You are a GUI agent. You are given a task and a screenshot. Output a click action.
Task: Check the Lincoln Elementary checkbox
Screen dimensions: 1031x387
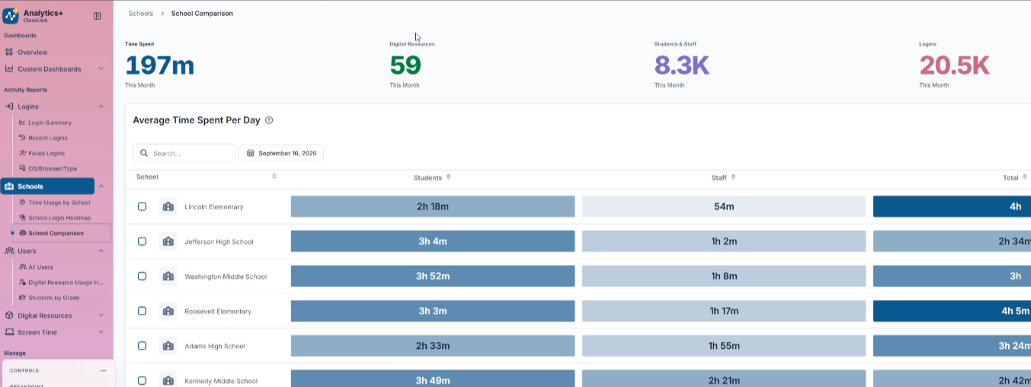click(142, 206)
